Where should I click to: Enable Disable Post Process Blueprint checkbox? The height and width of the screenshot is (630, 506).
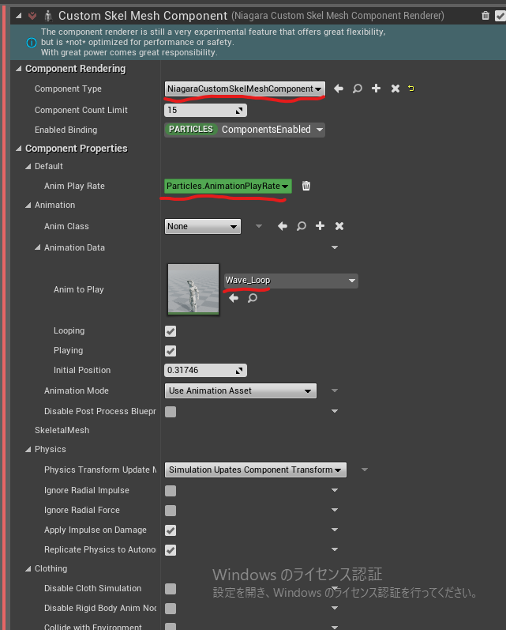171,411
